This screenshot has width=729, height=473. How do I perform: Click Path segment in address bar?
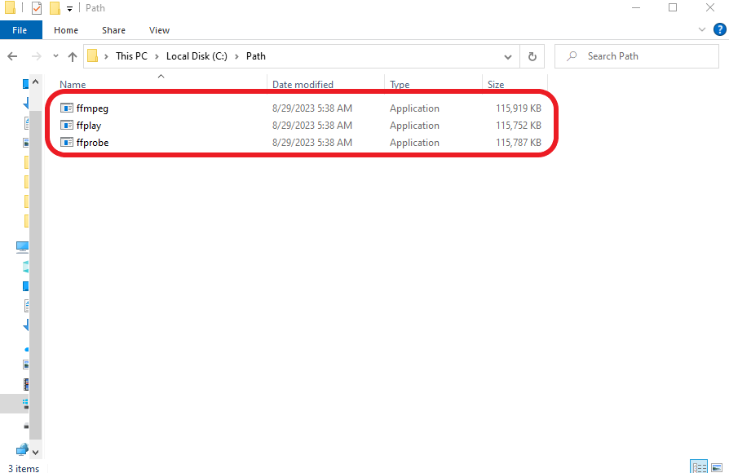[x=256, y=56]
